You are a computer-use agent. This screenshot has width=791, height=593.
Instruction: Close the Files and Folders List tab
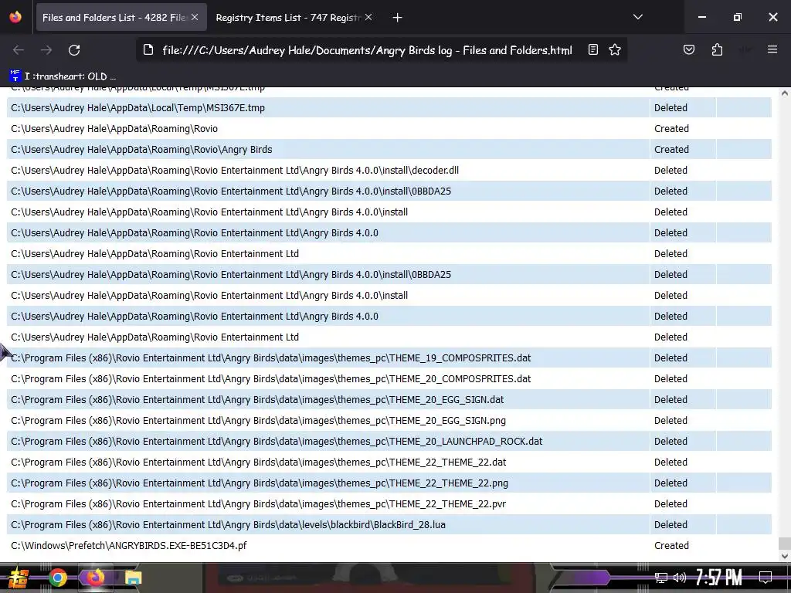tap(195, 17)
